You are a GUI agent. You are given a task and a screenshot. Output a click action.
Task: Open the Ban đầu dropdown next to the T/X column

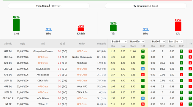pyautogui.click(x=175, y=42)
